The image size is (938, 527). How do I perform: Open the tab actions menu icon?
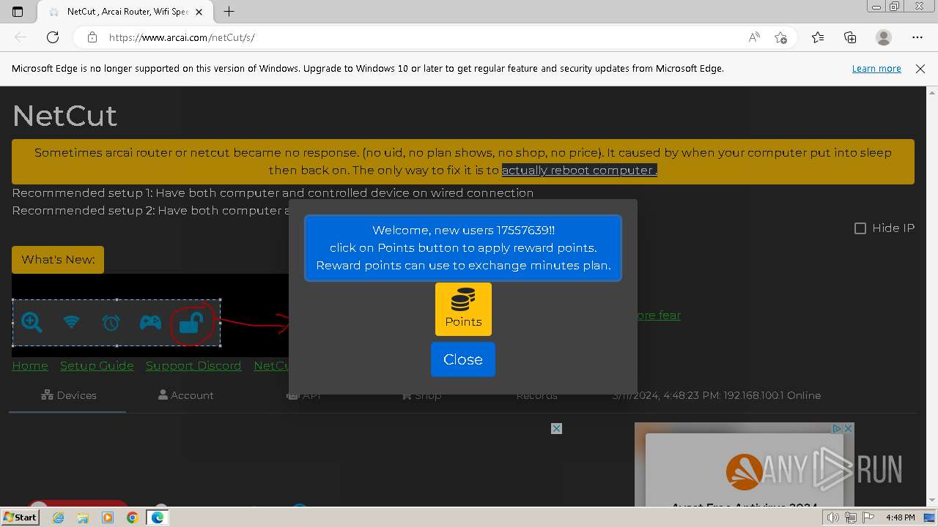point(18,12)
